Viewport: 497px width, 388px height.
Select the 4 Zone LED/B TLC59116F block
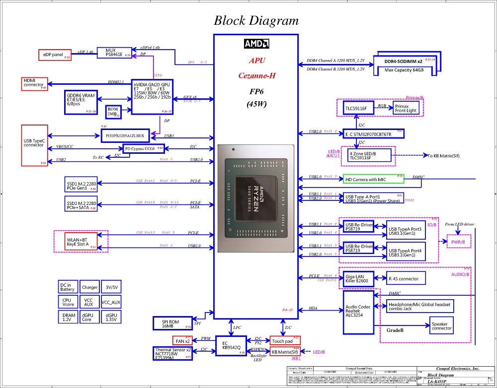pyautogui.click(x=369, y=155)
